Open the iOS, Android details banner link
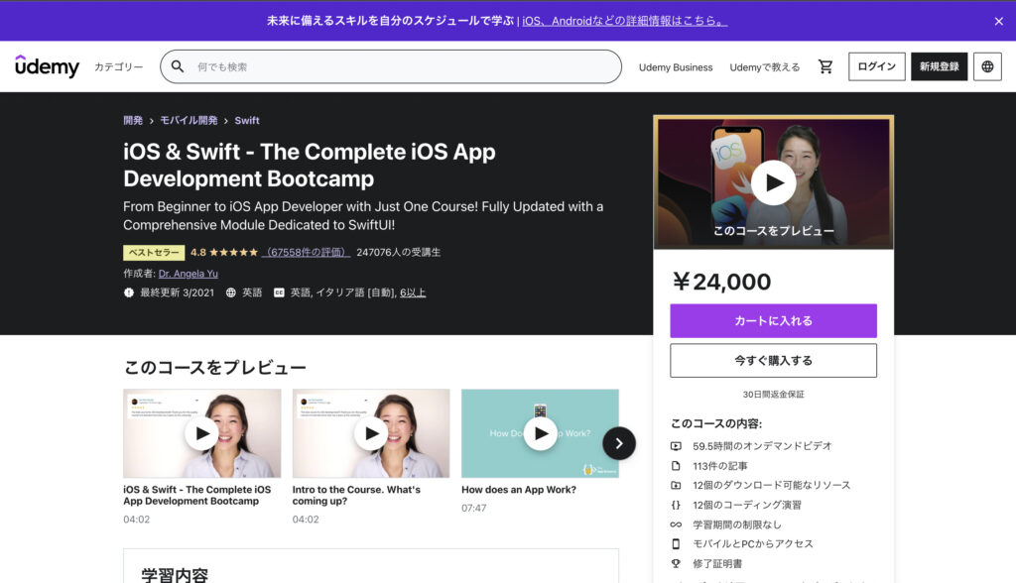This screenshot has height=583, width=1016. [x=625, y=21]
